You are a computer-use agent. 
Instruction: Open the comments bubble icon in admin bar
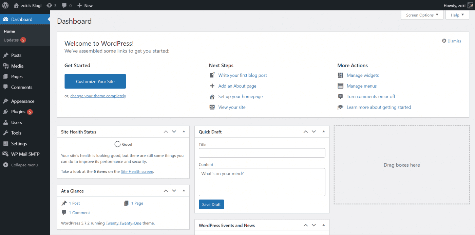point(64,5)
